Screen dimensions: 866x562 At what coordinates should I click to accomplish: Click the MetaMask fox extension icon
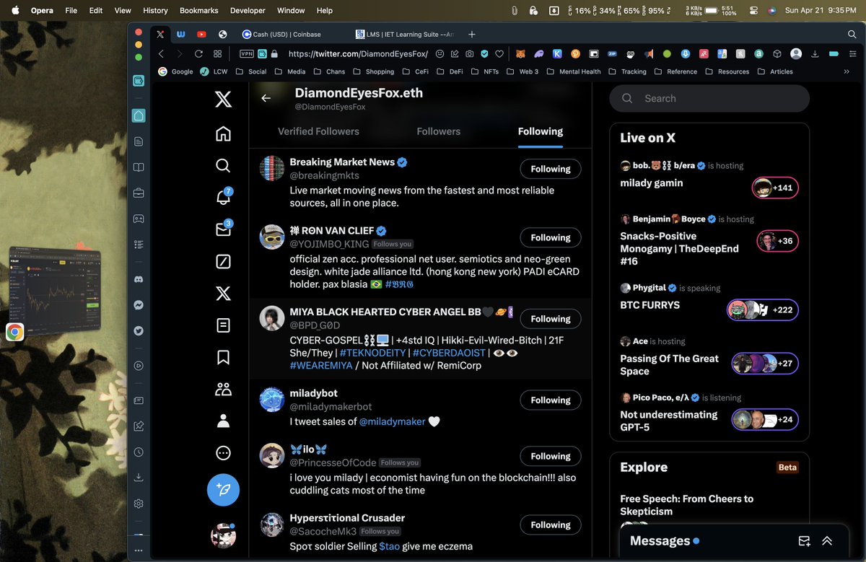pyautogui.click(x=520, y=53)
